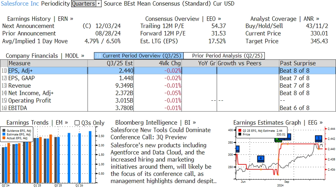This screenshot has height=188, width=336.
Task: Click the 9.349B Revenue estimate value
Action: point(124,86)
